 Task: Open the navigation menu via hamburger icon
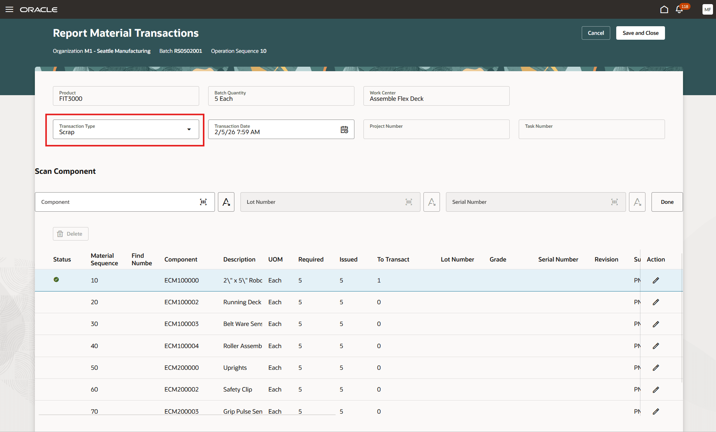pos(9,9)
